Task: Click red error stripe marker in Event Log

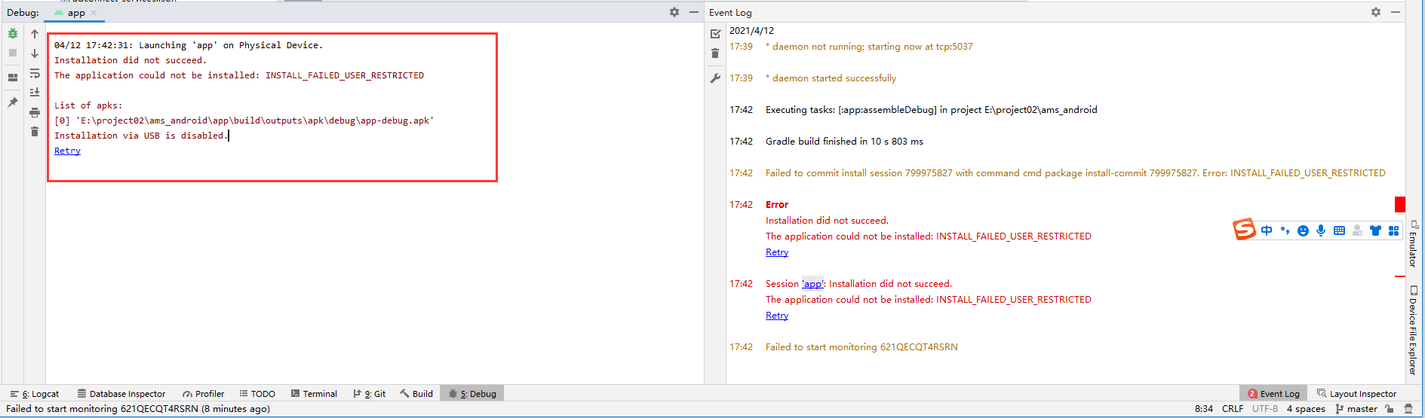Action: point(1400,204)
